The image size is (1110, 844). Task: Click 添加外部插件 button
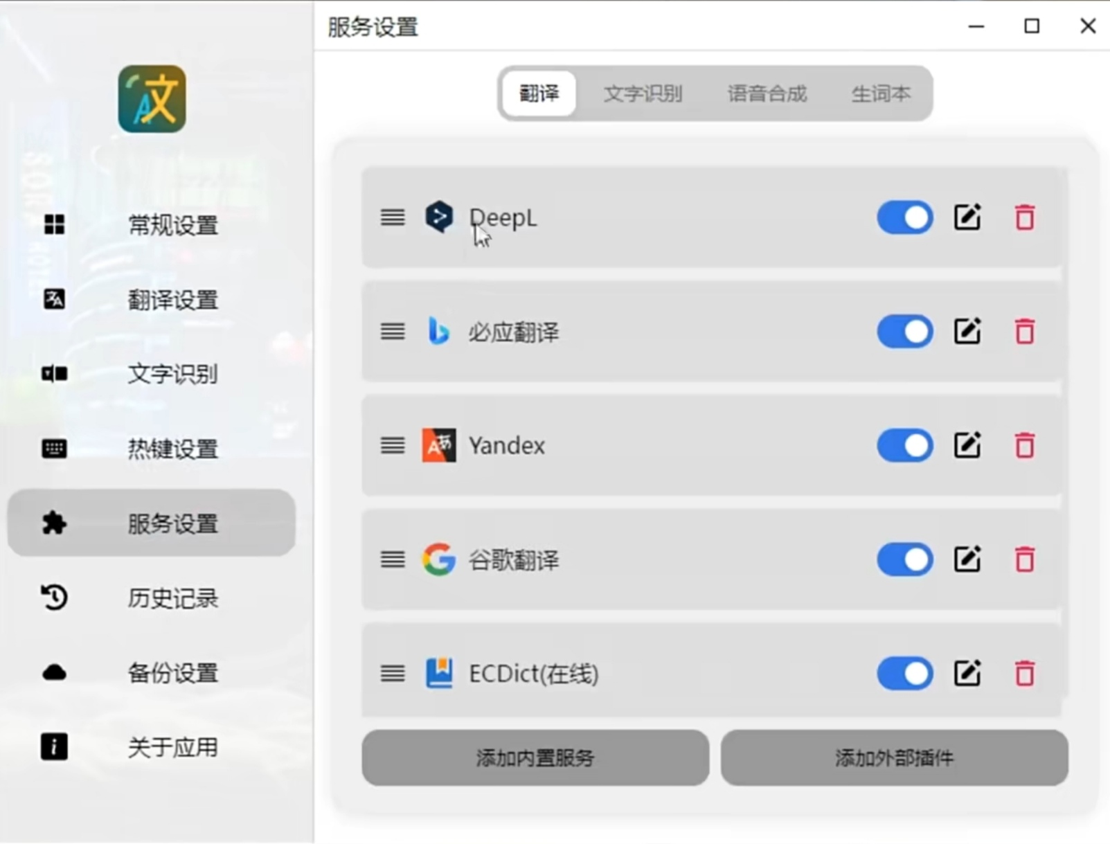click(894, 757)
